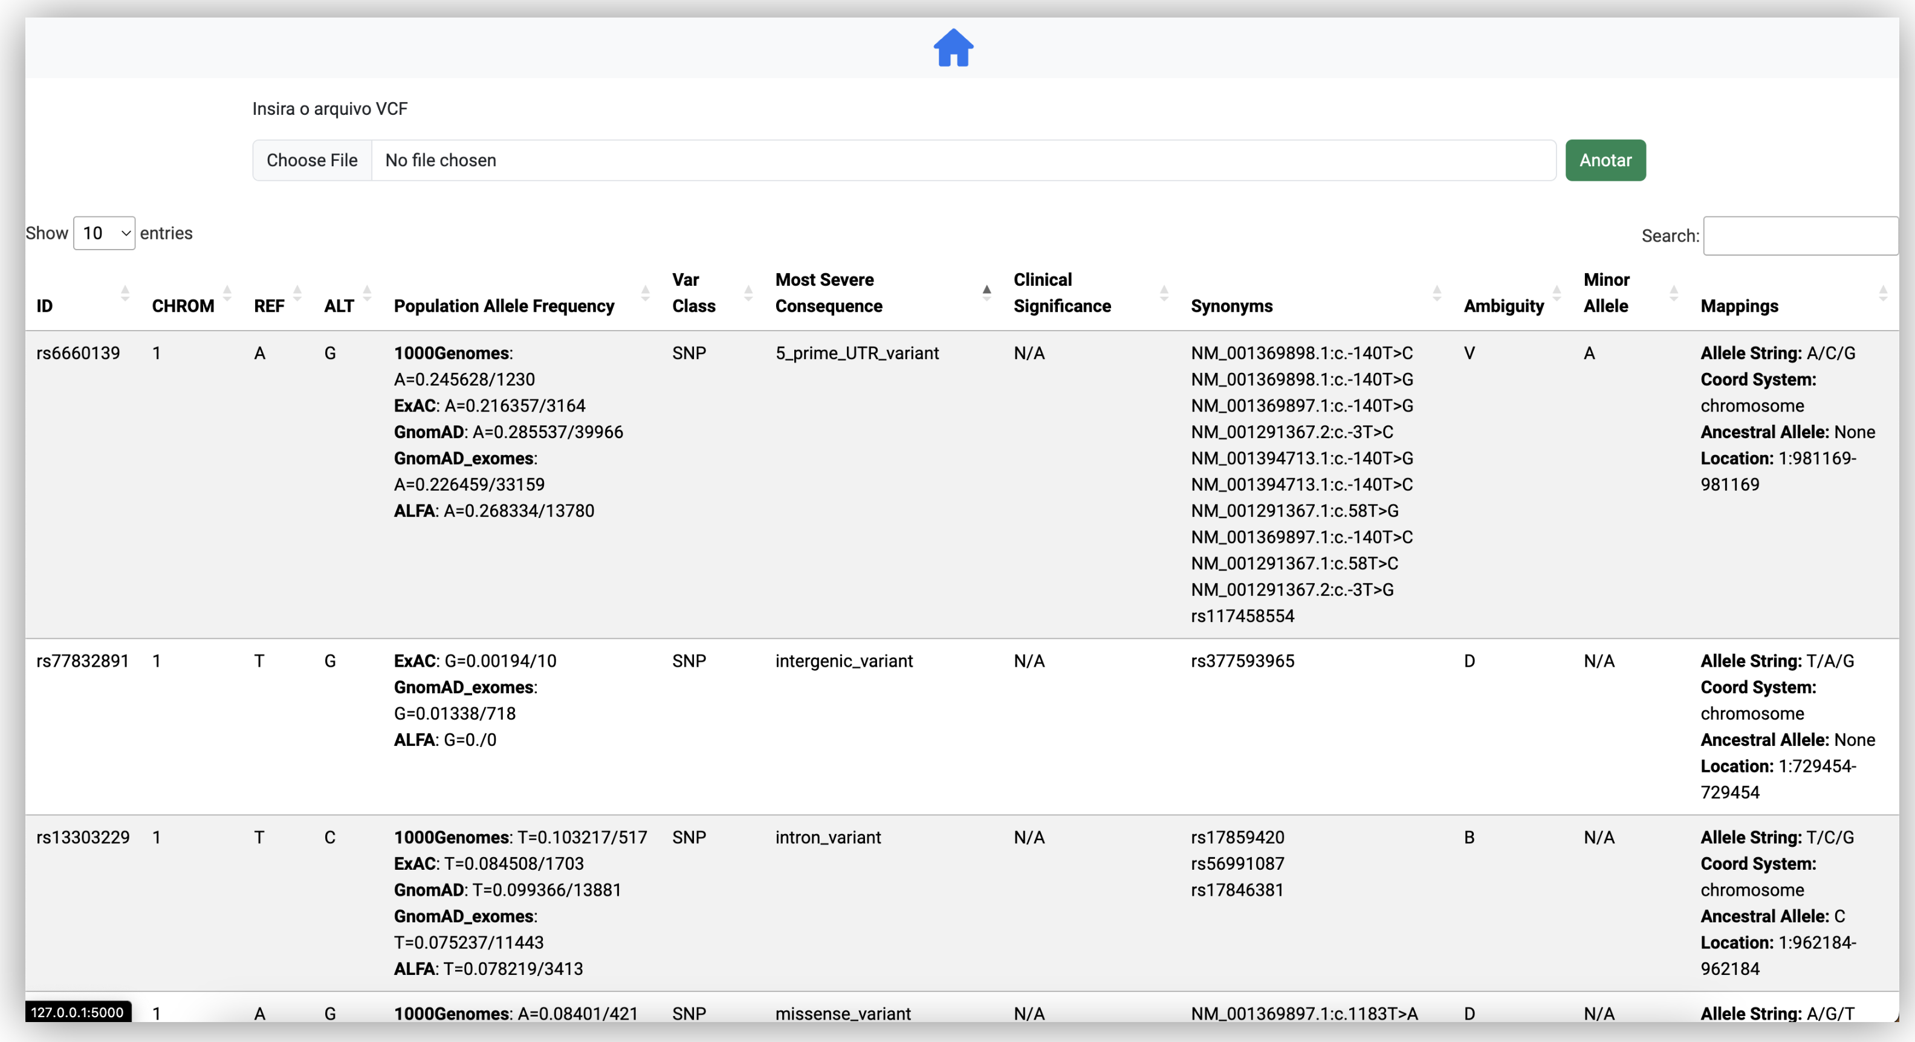Sort Clinical Significance column arrows

tap(1164, 293)
